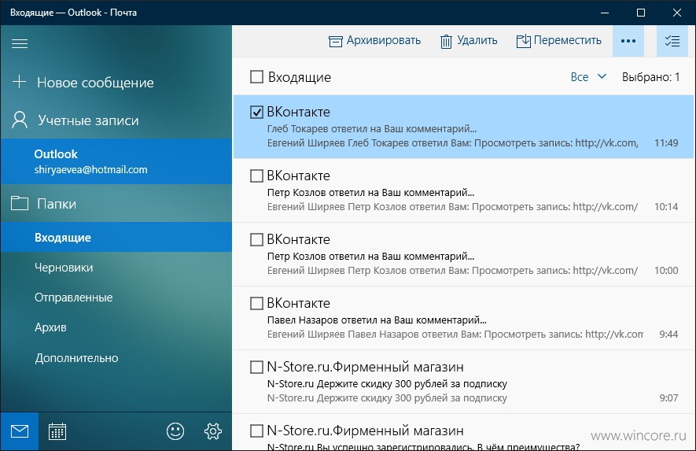The width and height of the screenshot is (696, 451).
Task: Open the Входящие folder
Action: 116,237
